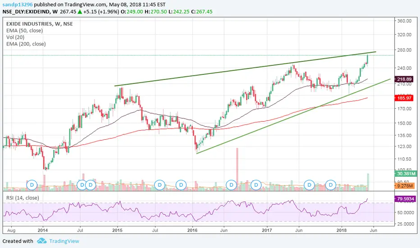Click the 2014 label on the time axis

pos(43,230)
